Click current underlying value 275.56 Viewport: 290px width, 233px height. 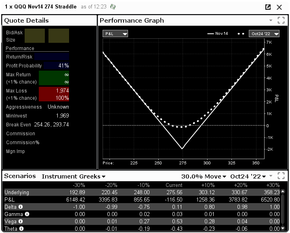click(174, 192)
